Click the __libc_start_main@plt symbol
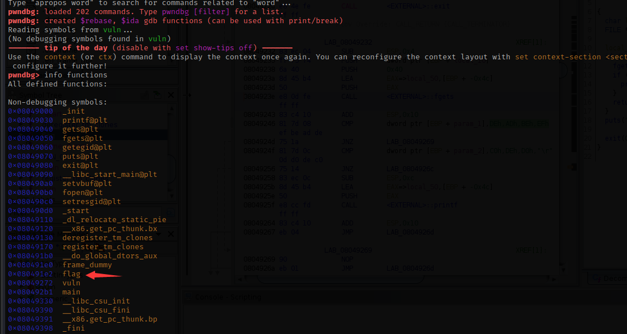Image resolution: width=627 pixels, height=334 pixels. [110, 175]
